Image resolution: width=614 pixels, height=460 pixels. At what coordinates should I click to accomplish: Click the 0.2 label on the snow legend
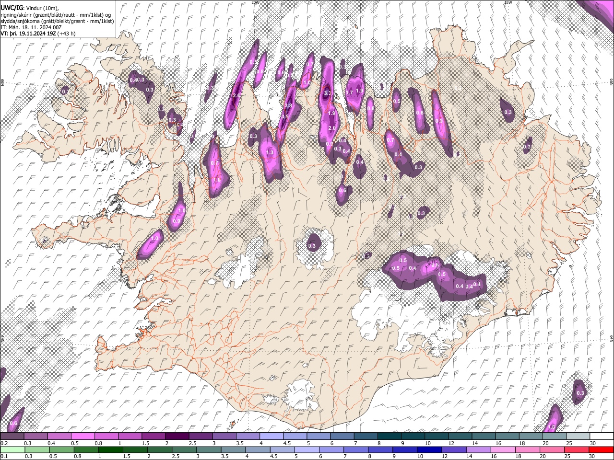pyautogui.click(x=4, y=443)
